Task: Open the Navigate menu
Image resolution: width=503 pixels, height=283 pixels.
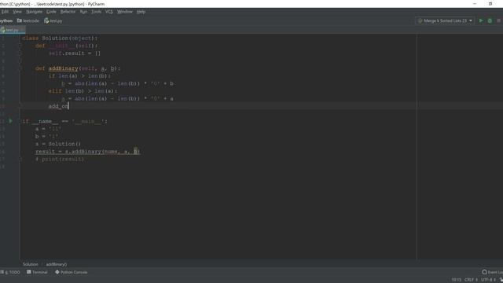Action: pos(34,12)
